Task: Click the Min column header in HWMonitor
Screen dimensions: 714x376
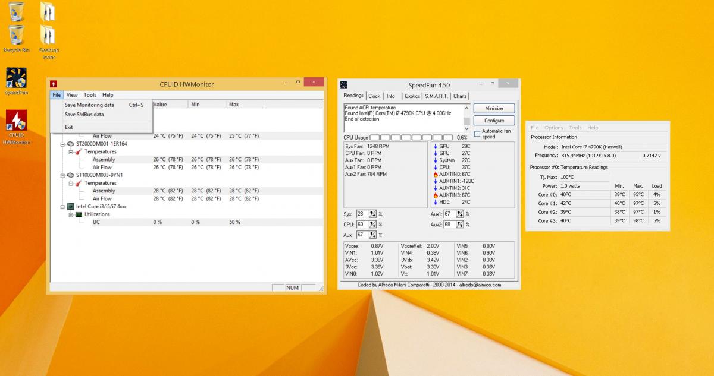Action: click(x=207, y=105)
